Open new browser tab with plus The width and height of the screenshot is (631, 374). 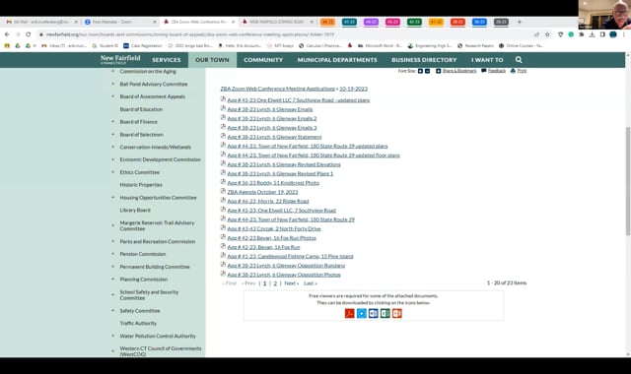[x=520, y=22]
